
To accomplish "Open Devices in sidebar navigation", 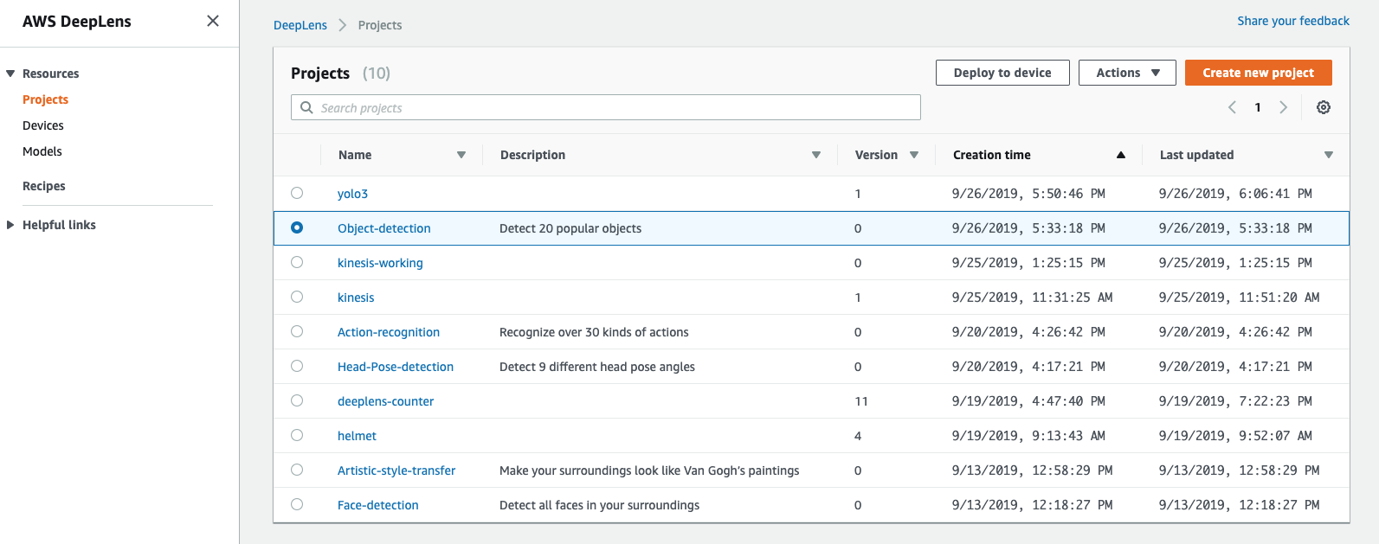I will 43,125.
